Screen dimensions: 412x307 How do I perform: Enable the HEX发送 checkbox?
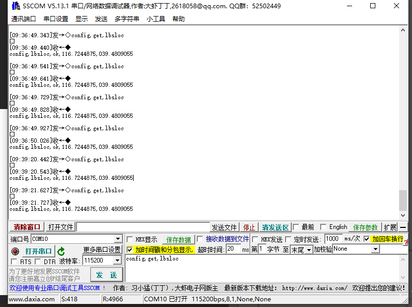pyautogui.click(x=255, y=239)
